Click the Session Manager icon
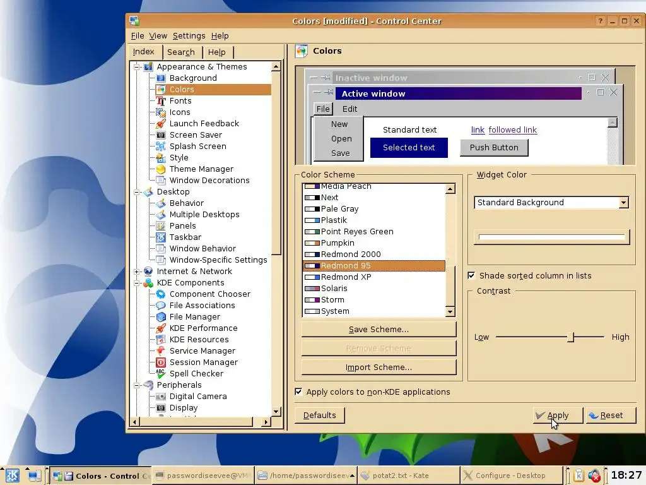646x485 pixels. pos(161,362)
